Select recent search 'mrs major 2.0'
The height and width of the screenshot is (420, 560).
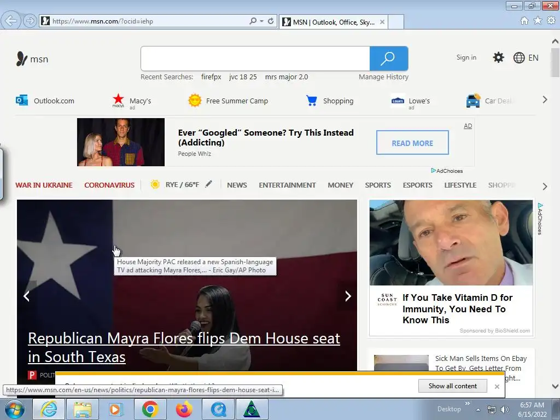pyautogui.click(x=287, y=77)
